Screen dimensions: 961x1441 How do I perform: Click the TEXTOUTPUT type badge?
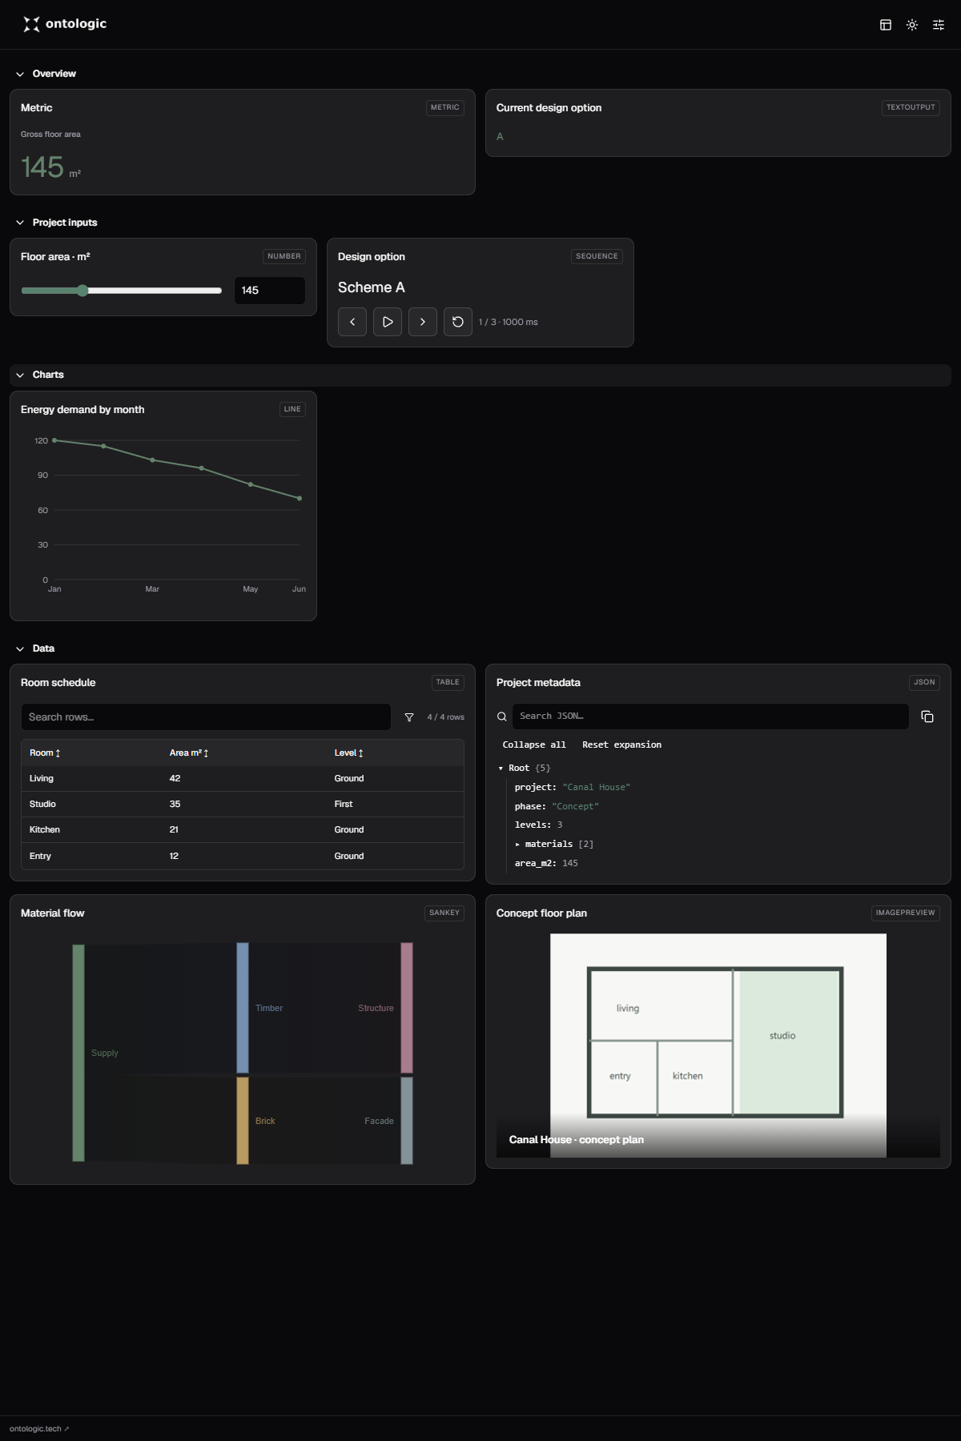pyautogui.click(x=911, y=107)
